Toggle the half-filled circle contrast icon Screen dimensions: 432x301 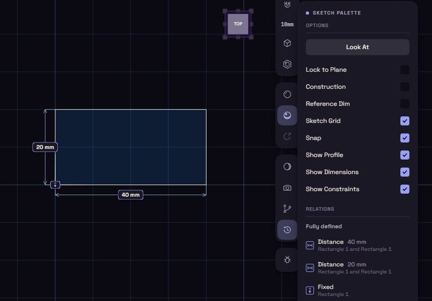pyautogui.click(x=287, y=167)
